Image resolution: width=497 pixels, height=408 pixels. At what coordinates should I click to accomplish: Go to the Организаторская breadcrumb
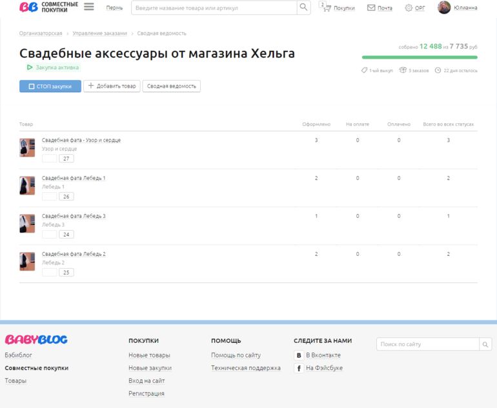click(x=41, y=33)
